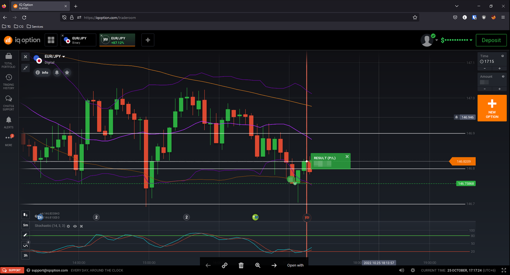This screenshot has width=510, height=275.
Task: Open the profile avatar menu
Action: [427, 40]
